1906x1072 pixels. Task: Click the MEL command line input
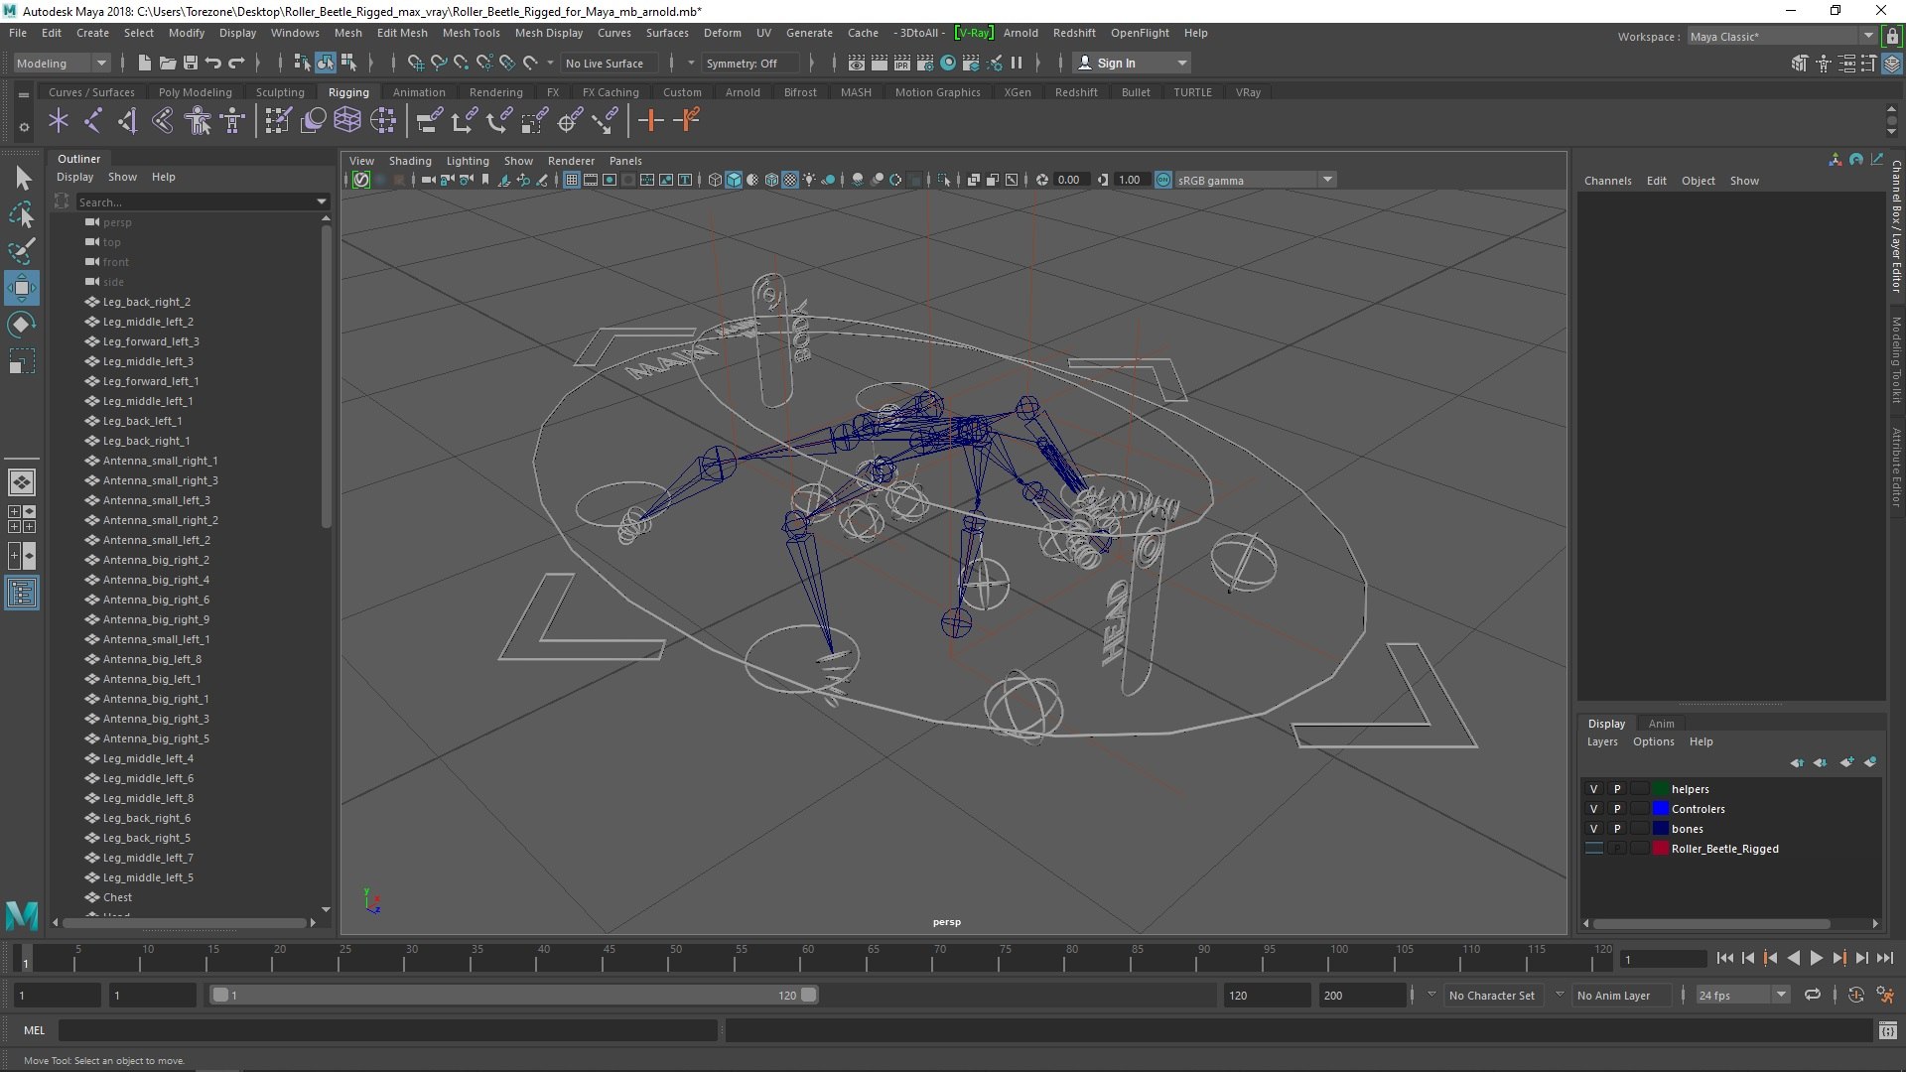387,1030
